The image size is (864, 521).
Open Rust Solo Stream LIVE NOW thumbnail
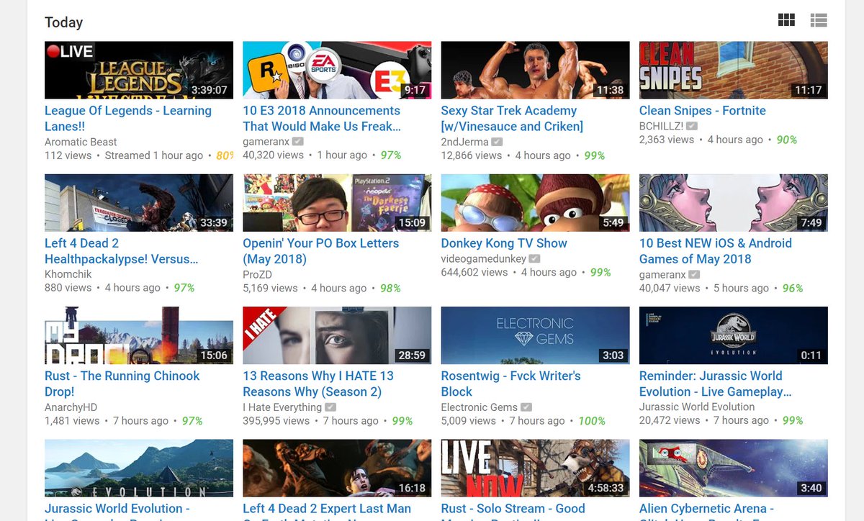[x=535, y=468]
